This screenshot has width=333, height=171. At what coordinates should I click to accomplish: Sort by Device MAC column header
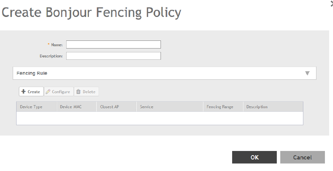tap(71, 107)
